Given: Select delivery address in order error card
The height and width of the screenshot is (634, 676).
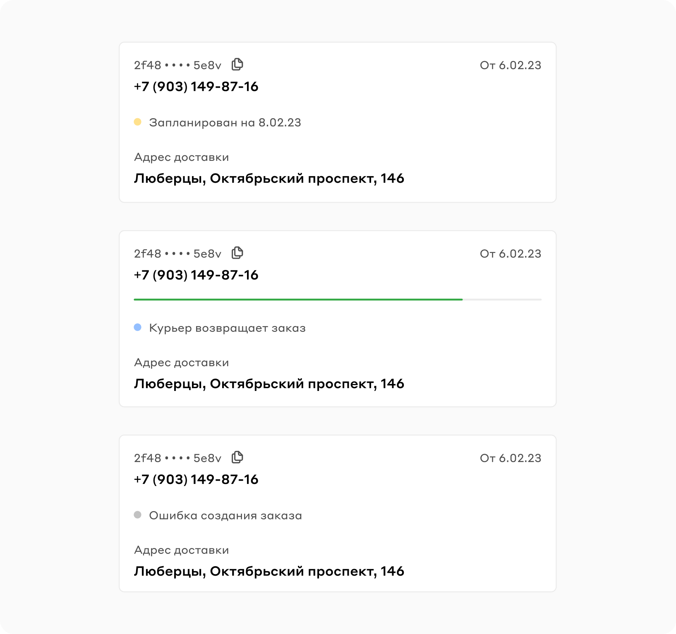Looking at the screenshot, I should click(269, 572).
